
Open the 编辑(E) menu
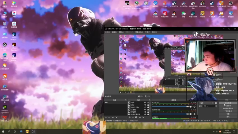tap(114, 32)
